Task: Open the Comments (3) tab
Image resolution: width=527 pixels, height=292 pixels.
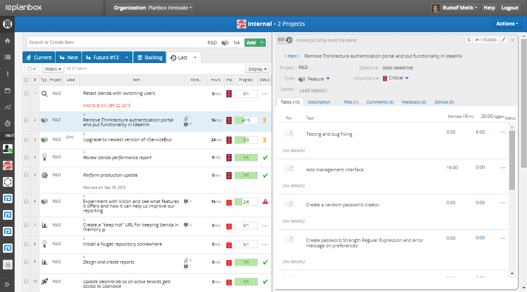Action: 380,102
